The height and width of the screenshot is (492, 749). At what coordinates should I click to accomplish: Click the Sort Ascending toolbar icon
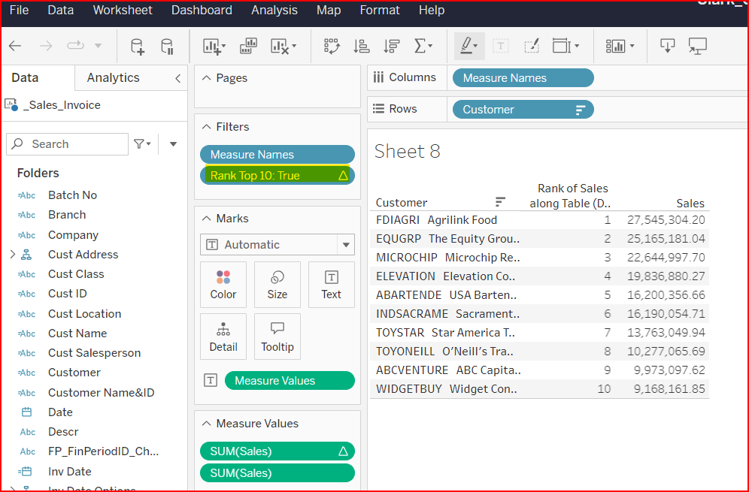tap(362, 47)
